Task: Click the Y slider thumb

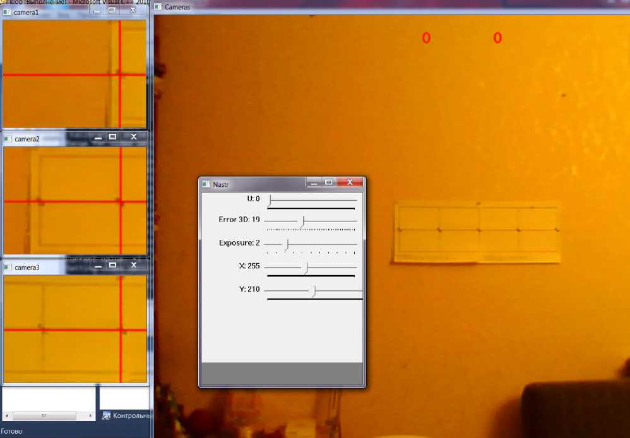Action: [313, 290]
